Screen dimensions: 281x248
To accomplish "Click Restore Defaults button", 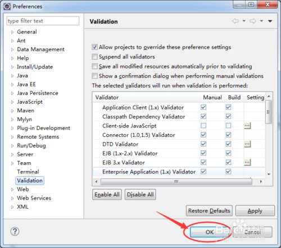I will tap(209, 210).
